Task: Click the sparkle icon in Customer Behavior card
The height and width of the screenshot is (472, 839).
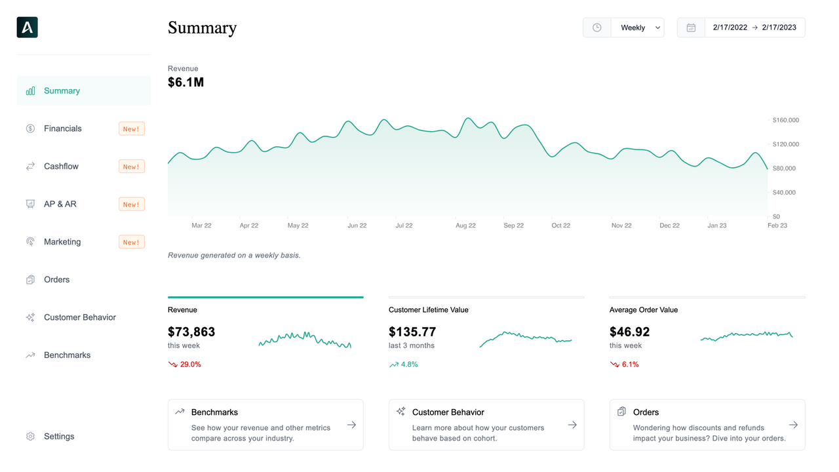Action: pyautogui.click(x=401, y=412)
